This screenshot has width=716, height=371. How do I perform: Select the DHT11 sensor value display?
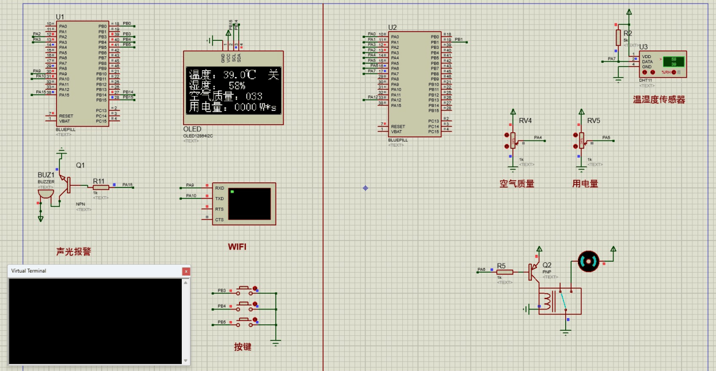click(x=672, y=61)
